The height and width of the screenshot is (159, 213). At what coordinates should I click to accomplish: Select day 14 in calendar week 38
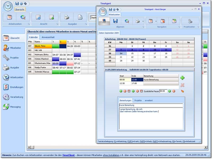point(121,54)
